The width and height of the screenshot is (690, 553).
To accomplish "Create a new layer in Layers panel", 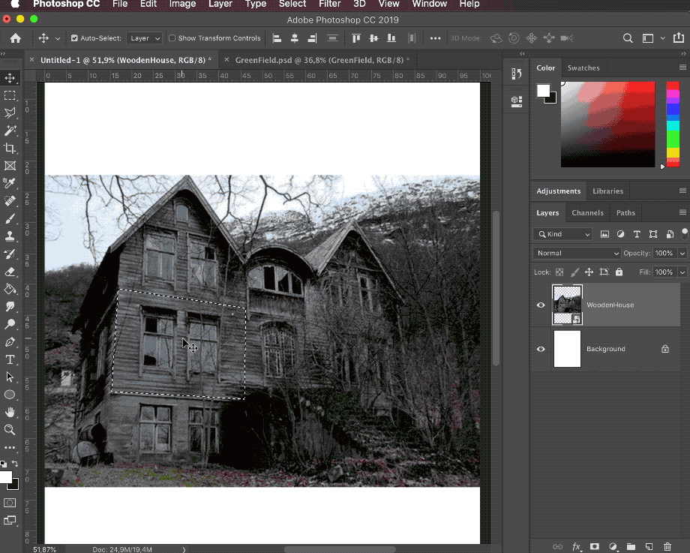I will [649, 546].
